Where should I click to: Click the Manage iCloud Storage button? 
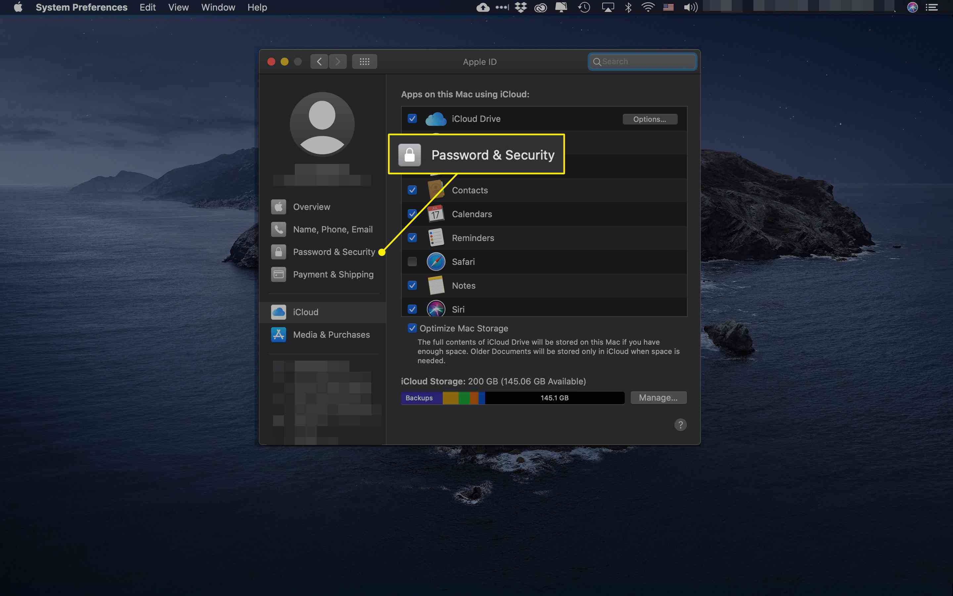[x=657, y=398]
